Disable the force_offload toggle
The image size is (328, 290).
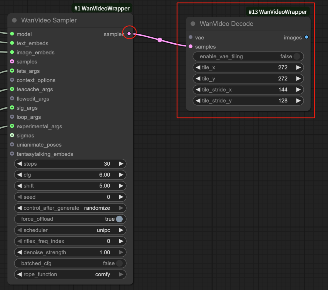[119, 219]
